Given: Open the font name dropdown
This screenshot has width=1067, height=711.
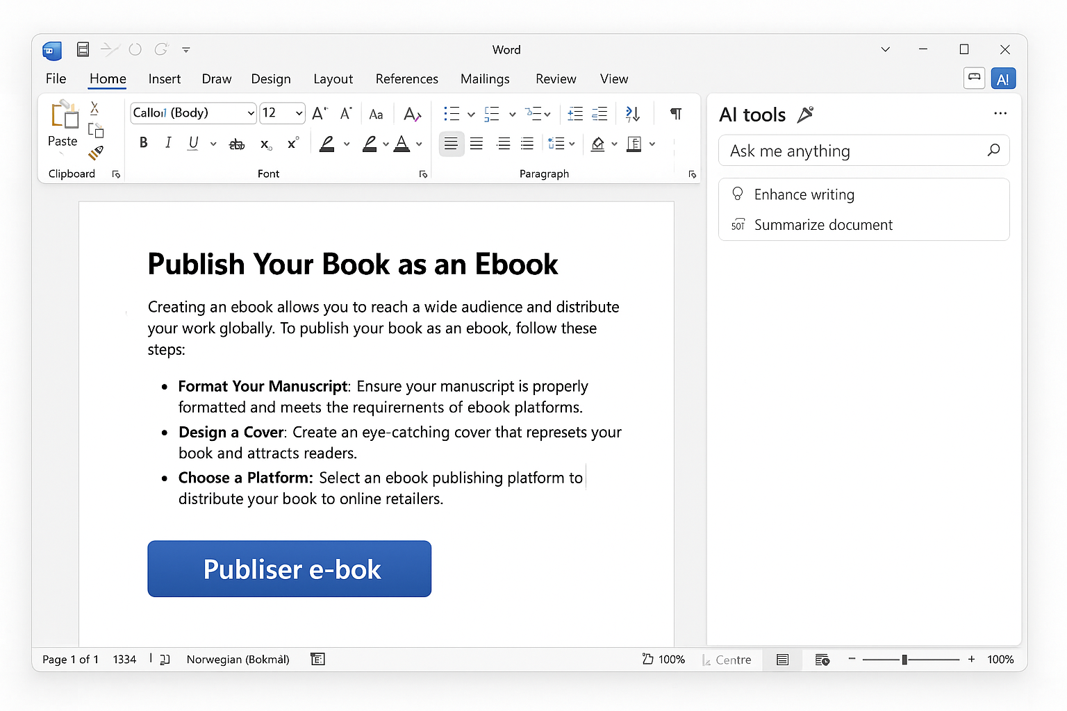Looking at the screenshot, I should 251,113.
